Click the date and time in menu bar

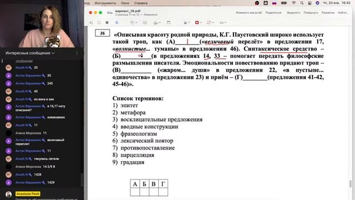pos(337,3)
